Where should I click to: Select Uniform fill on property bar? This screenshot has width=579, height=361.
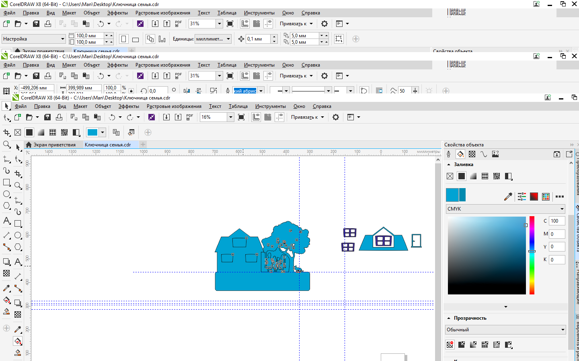pos(29,132)
